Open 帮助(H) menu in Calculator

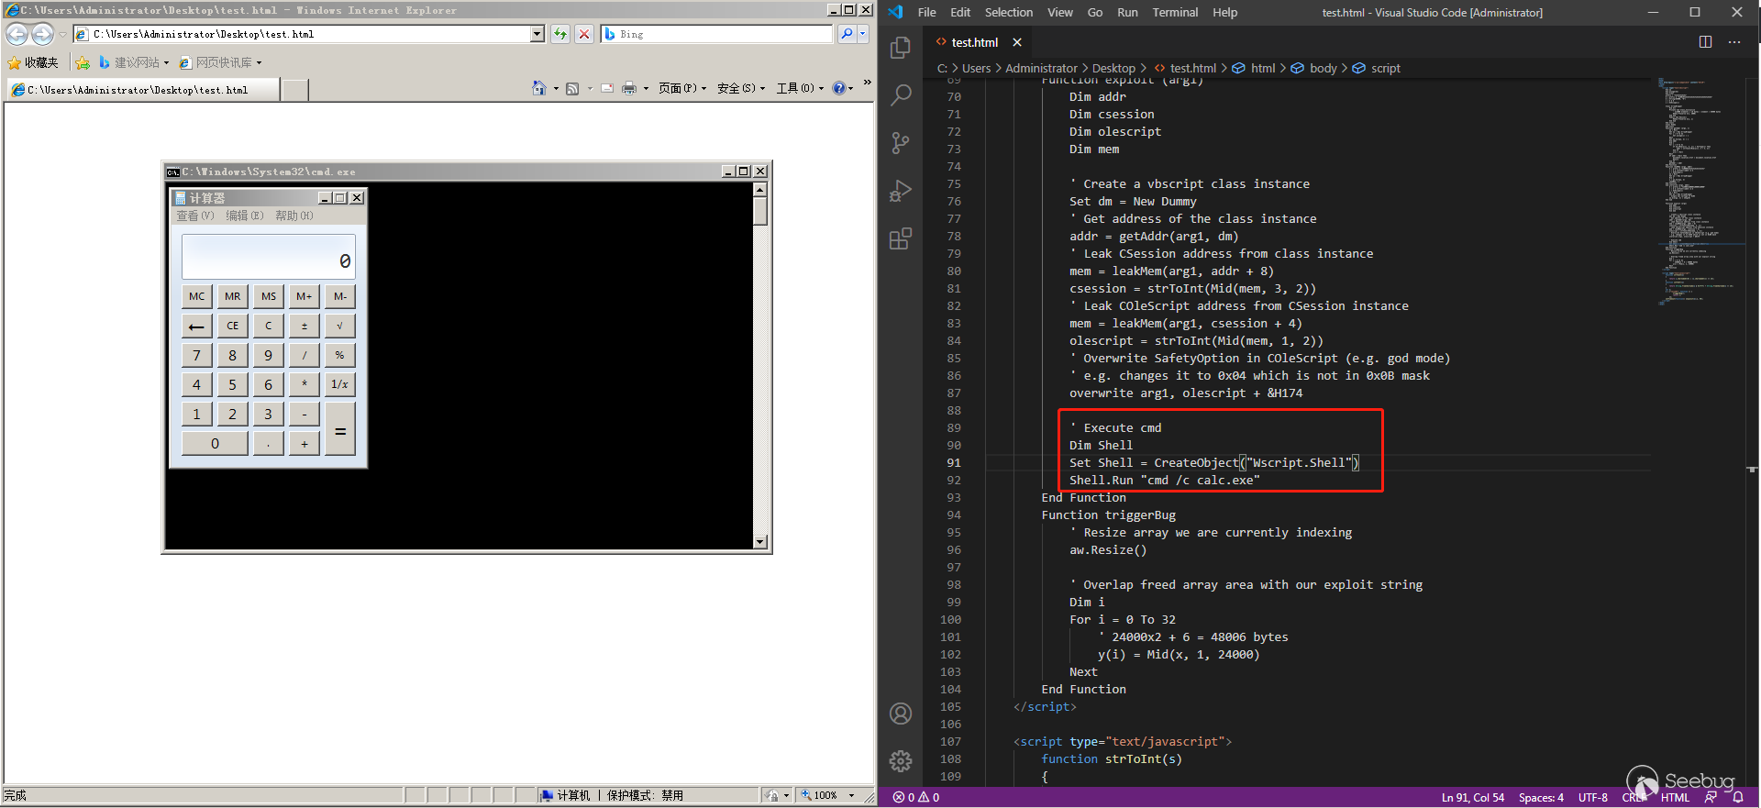[x=294, y=216]
